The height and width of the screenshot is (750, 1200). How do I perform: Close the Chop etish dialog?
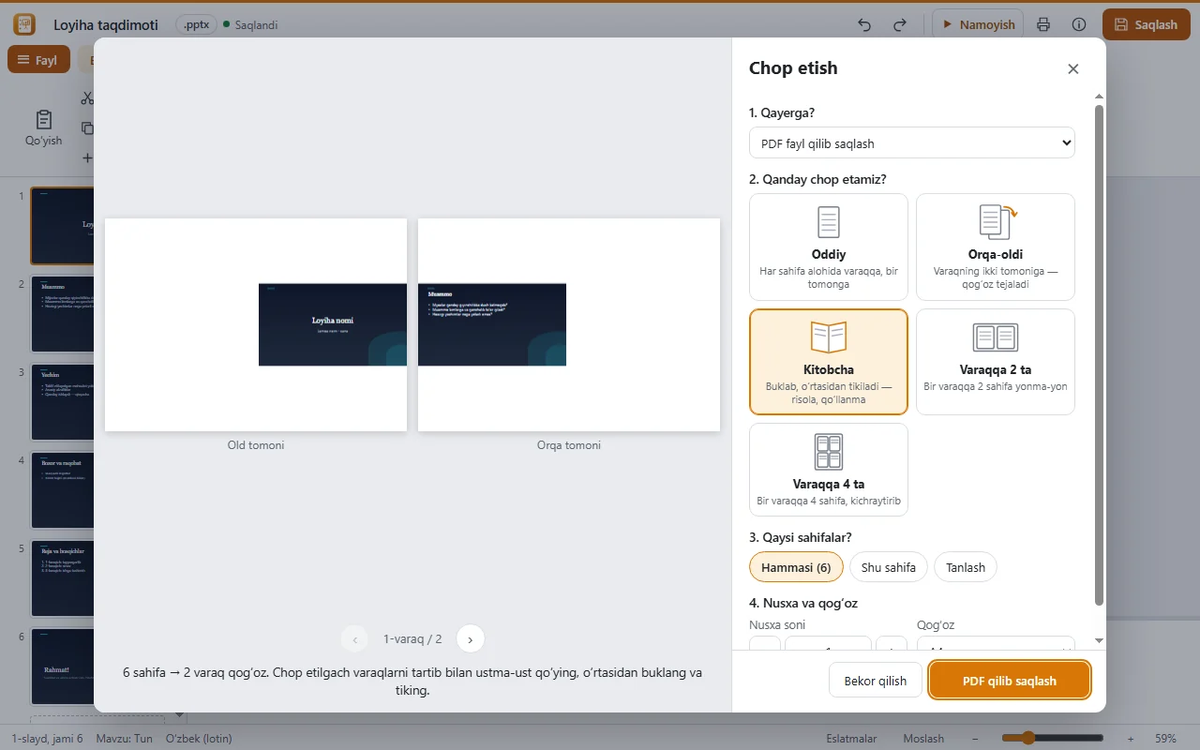coord(1073,68)
